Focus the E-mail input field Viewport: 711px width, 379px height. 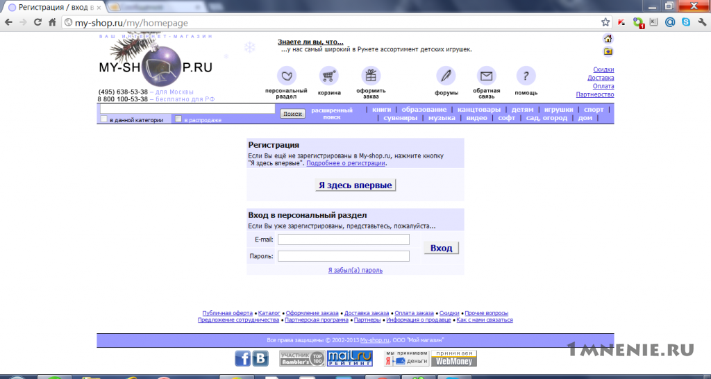pyautogui.click(x=344, y=239)
